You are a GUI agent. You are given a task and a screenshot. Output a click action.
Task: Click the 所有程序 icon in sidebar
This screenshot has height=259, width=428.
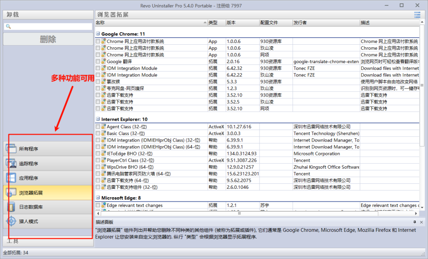11,149
